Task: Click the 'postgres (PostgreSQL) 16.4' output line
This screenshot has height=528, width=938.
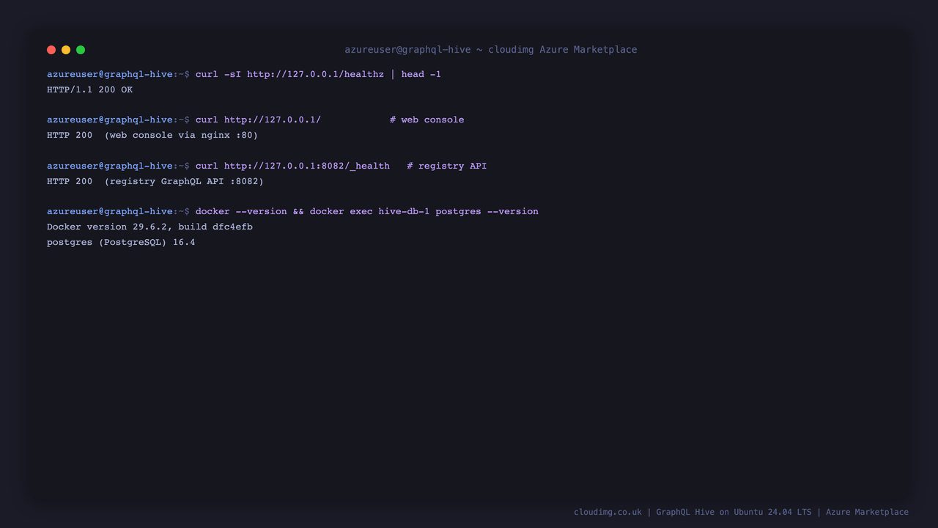Action: point(121,242)
